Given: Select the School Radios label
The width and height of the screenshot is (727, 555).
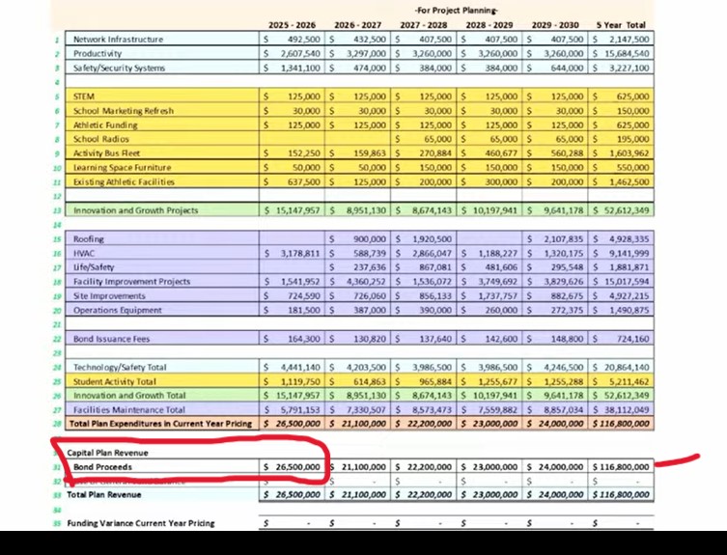Looking at the screenshot, I should tap(101, 139).
